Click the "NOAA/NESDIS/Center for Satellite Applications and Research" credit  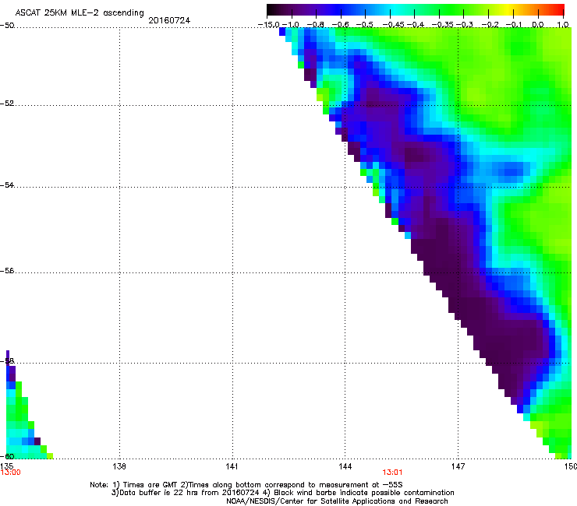click(x=337, y=501)
